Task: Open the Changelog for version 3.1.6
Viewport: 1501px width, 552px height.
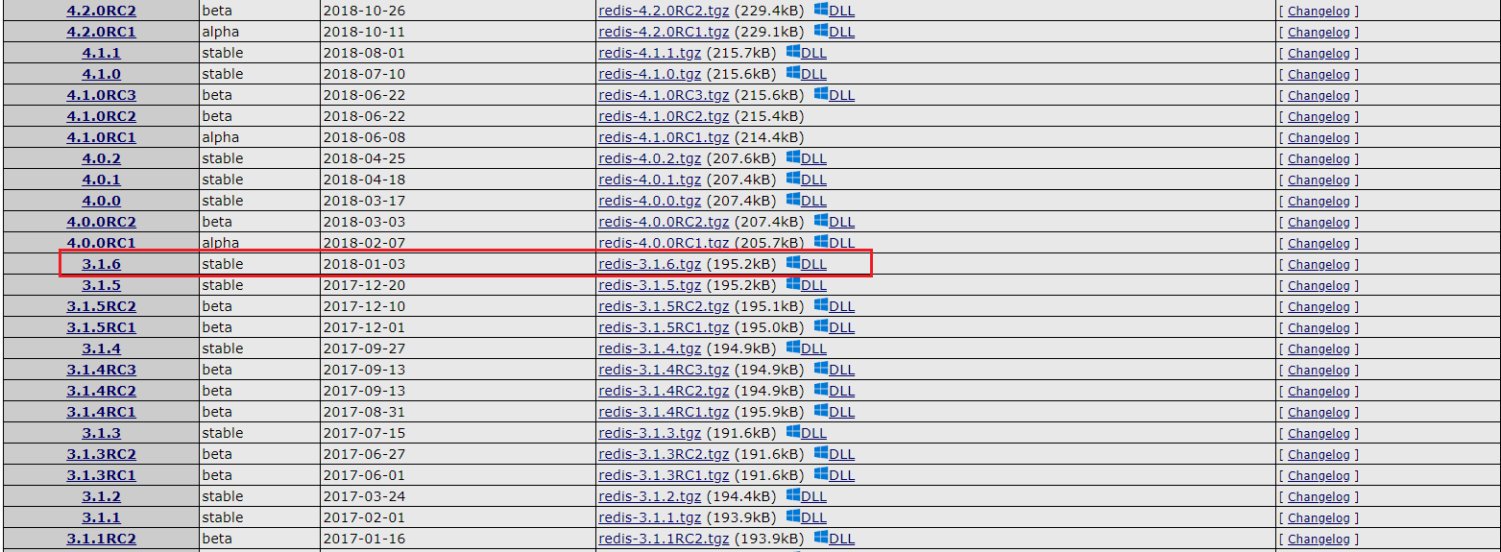Action: click(x=1319, y=265)
